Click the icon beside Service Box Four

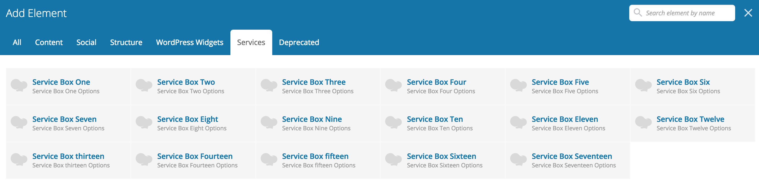[393, 85]
